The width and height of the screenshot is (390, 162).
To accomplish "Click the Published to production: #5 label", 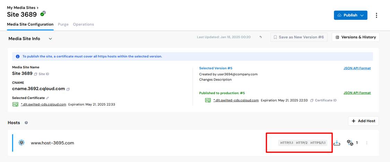I will [222, 93].
